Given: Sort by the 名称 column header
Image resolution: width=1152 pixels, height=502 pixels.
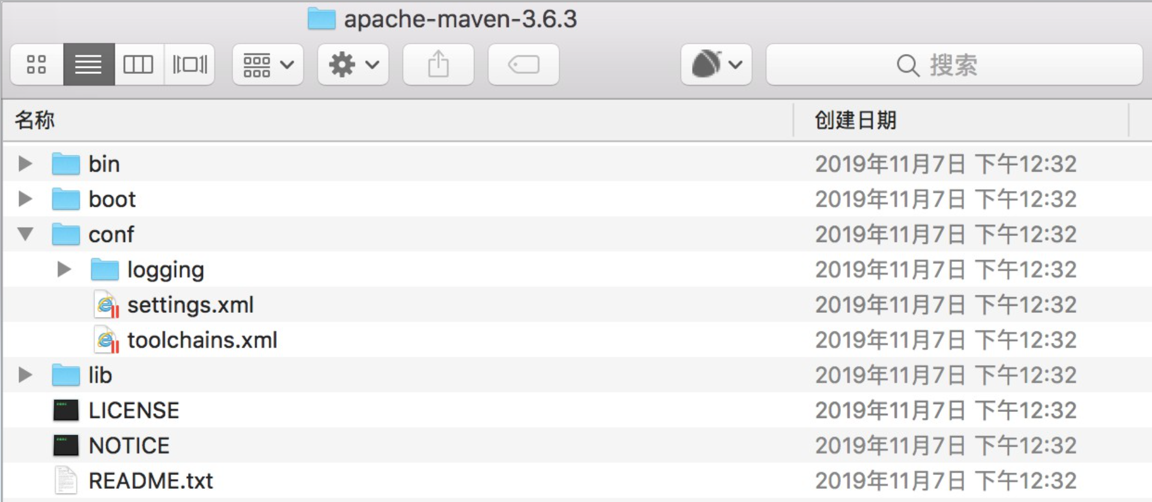Looking at the screenshot, I should pos(35,120).
